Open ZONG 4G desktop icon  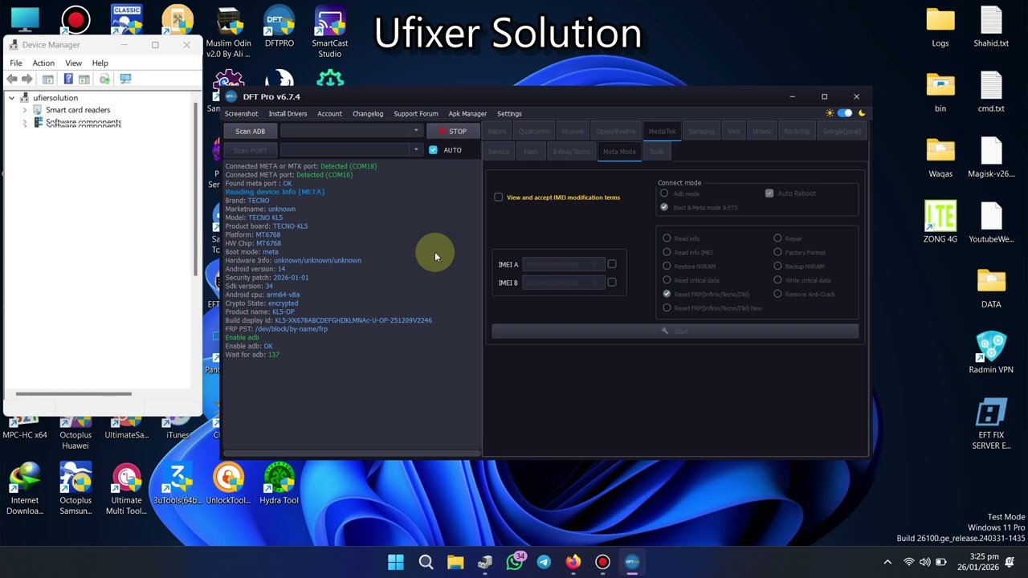pyautogui.click(x=940, y=222)
